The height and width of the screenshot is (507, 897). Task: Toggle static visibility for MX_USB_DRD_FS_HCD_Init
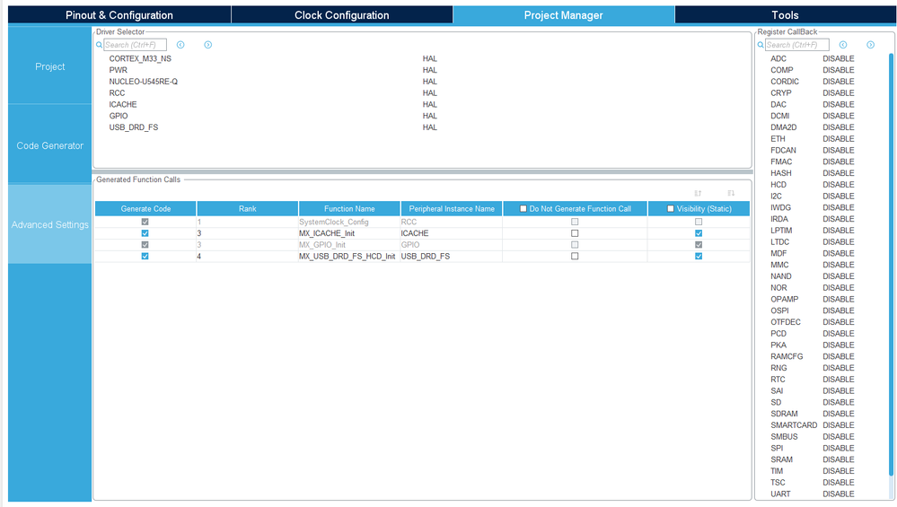pyautogui.click(x=699, y=256)
